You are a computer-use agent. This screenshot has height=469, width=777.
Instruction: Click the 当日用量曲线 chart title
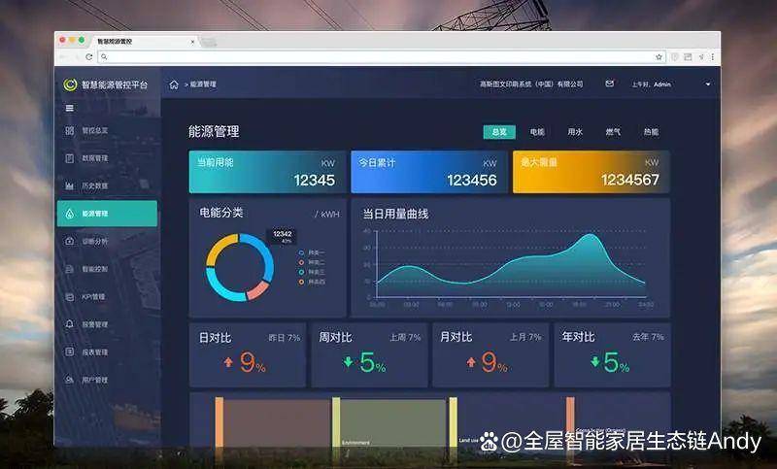tap(395, 214)
